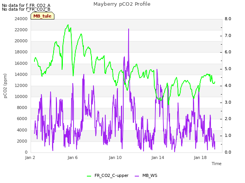Click the MB_WS legend entry
The image size is (245, 183).
[x=146, y=175]
